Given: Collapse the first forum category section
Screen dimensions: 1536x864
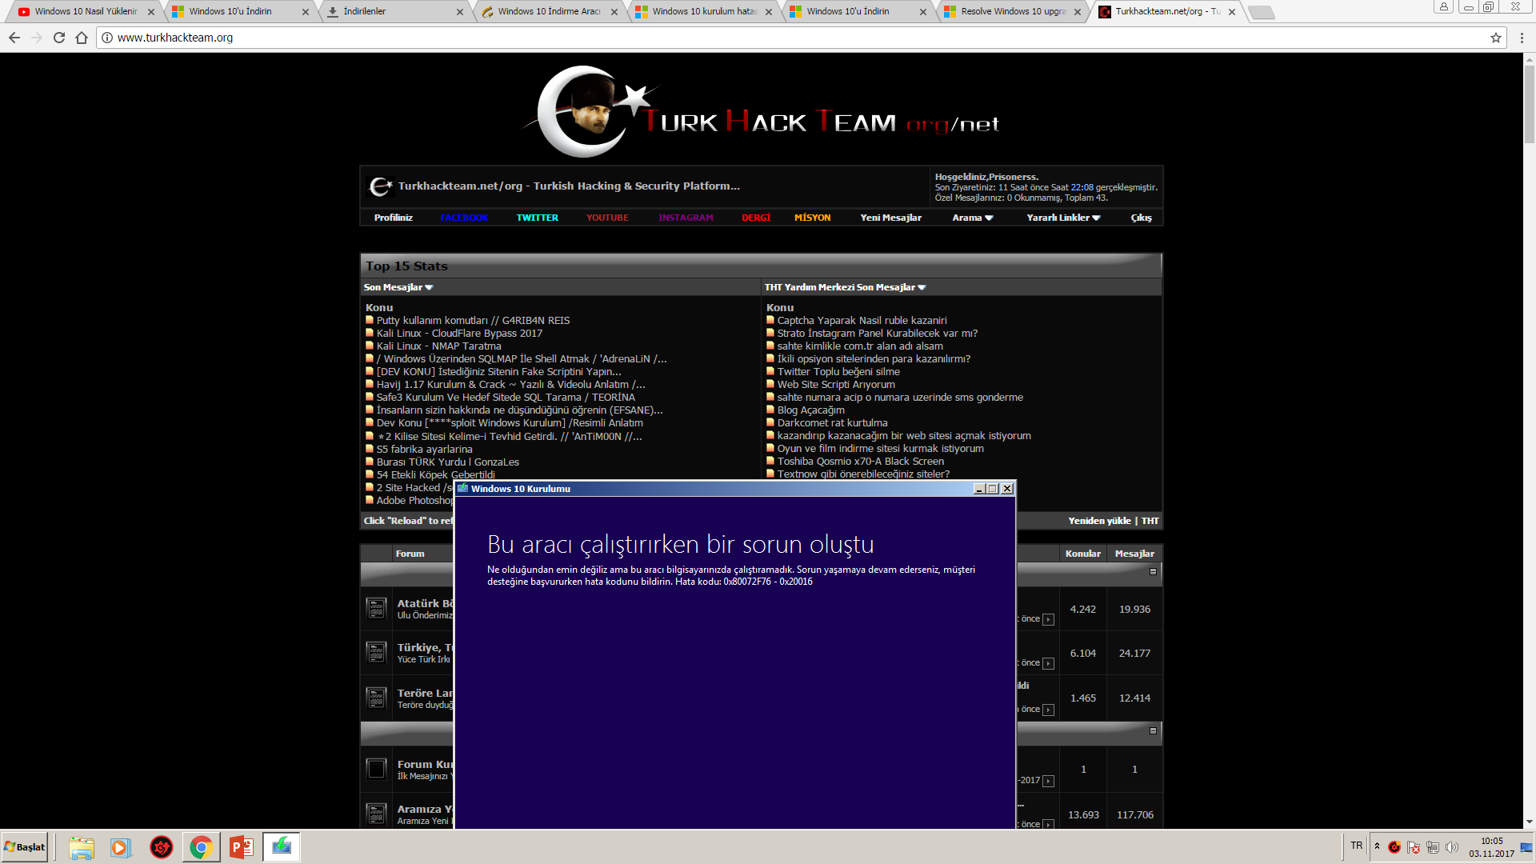Looking at the screenshot, I should coord(1153,571).
